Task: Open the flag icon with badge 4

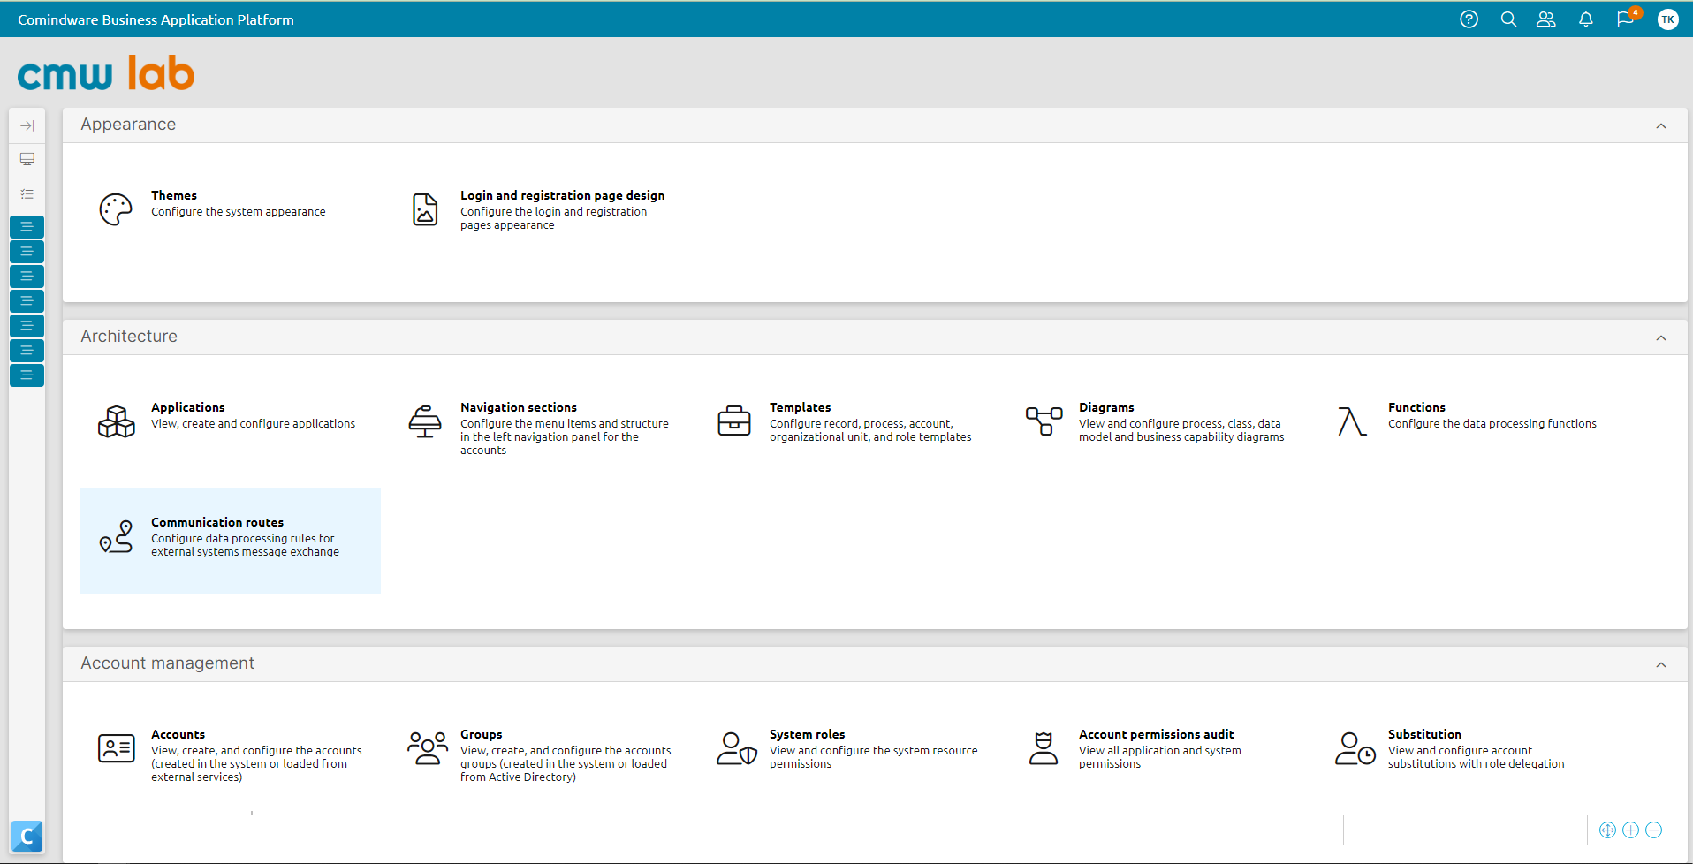Action: (x=1627, y=19)
